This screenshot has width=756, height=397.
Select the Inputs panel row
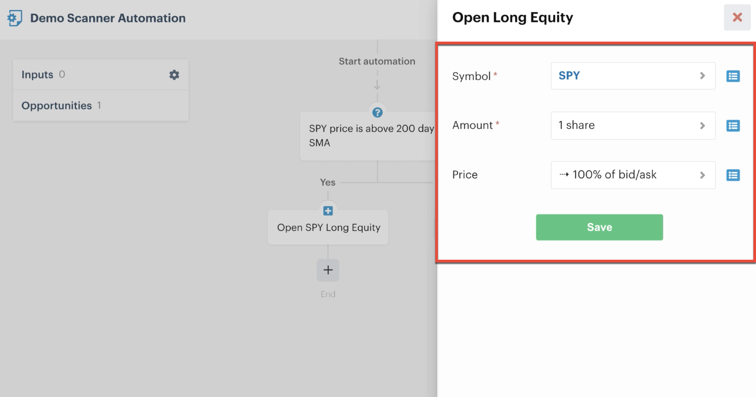(x=101, y=74)
